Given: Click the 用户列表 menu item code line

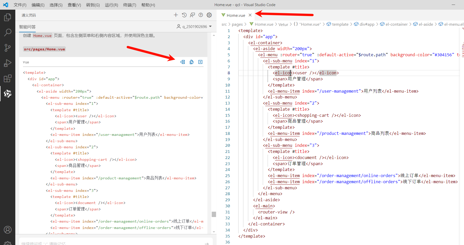Looking at the screenshot, I should [x=343, y=91].
